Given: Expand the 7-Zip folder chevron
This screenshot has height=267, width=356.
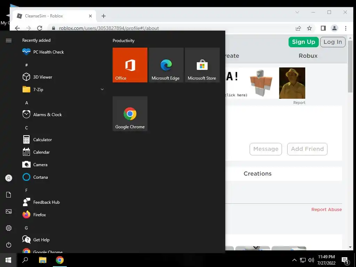Looking at the screenshot, I should [102, 89].
